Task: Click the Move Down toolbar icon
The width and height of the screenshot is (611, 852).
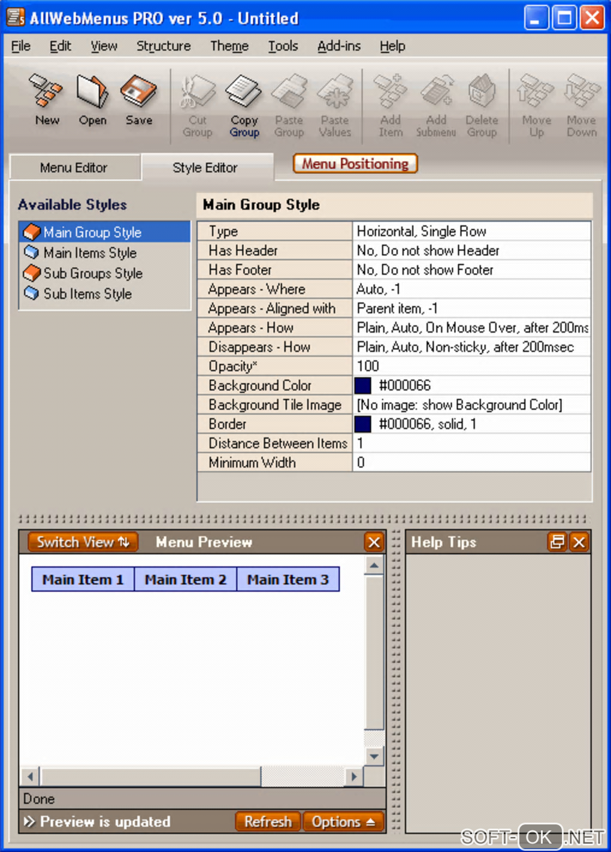Action: click(582, 107)
